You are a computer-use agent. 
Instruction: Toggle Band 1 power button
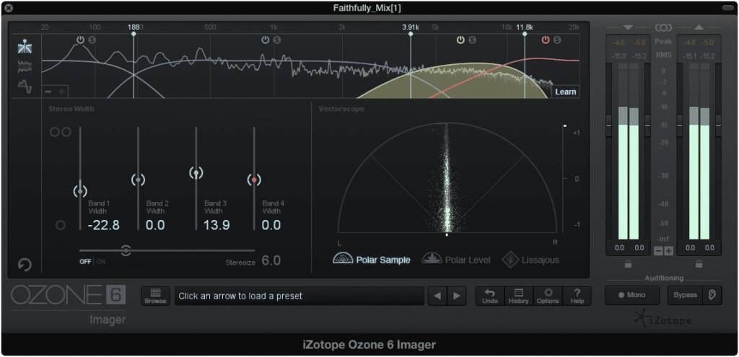pyautogui.click(x=81, y=40)
